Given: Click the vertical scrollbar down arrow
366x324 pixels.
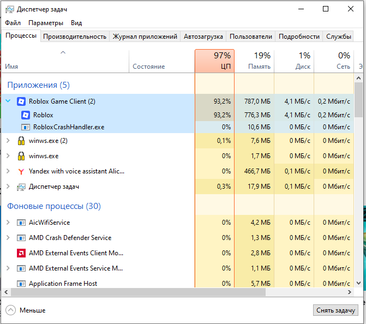Looking at the screenshot, I should pyautogui.click(x=358, y=283).
